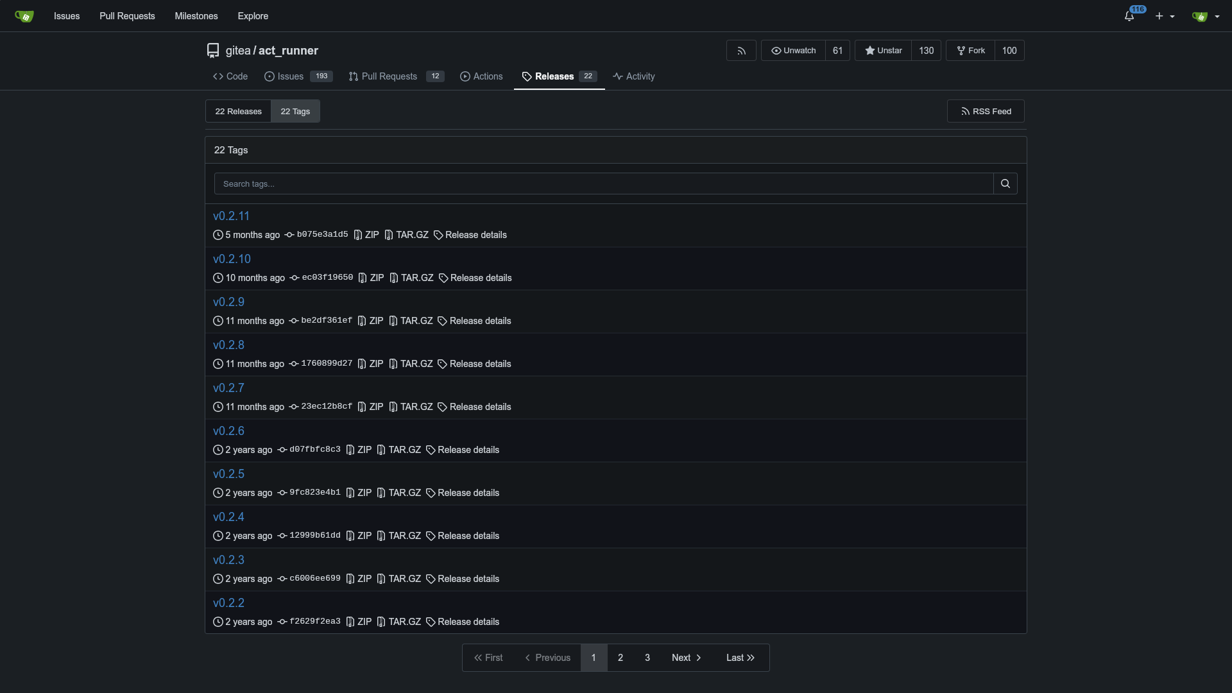Click the RSS feed icon
1232x693 pixels.
pos(966,111)
